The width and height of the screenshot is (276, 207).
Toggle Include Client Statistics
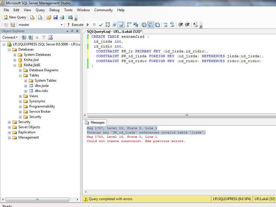click(x=135, y=25)
